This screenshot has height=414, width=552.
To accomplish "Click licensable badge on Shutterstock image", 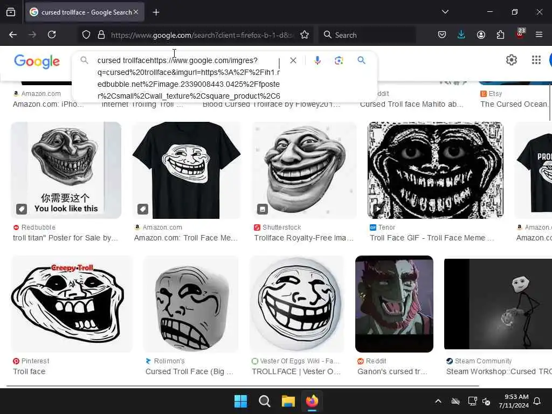I will (x=263, y=209).
